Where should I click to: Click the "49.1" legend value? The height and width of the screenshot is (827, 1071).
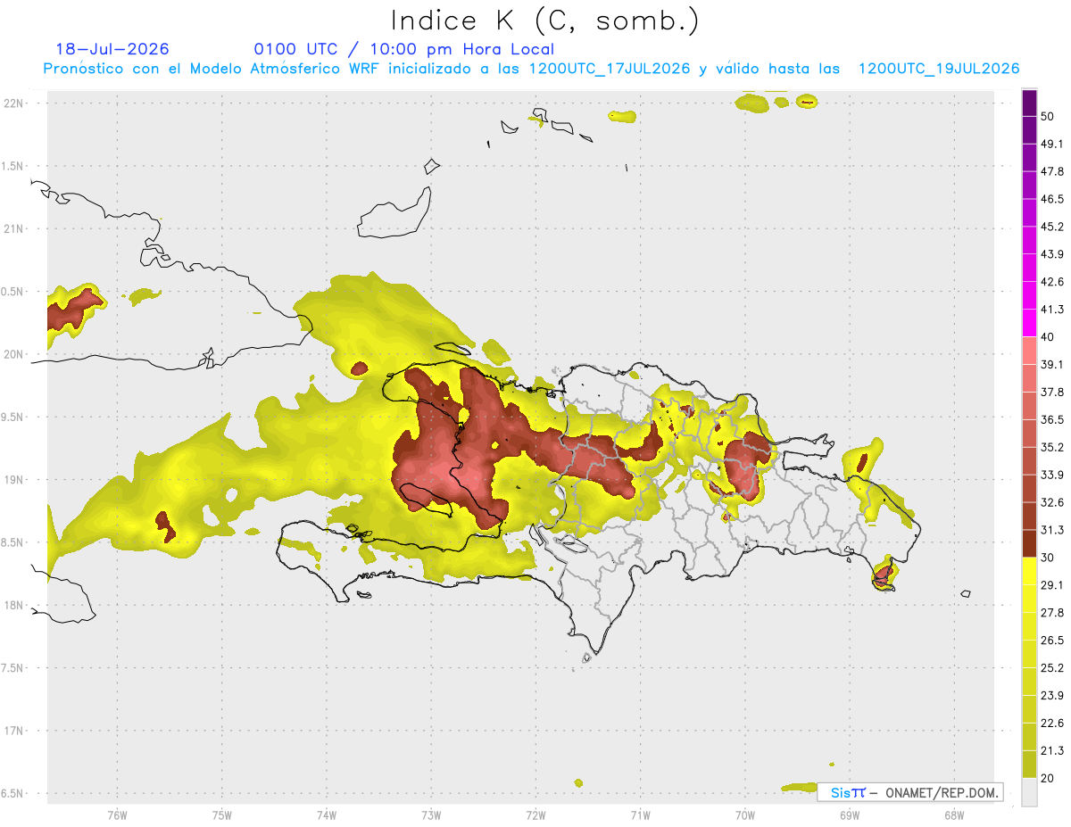[1052, 144]
